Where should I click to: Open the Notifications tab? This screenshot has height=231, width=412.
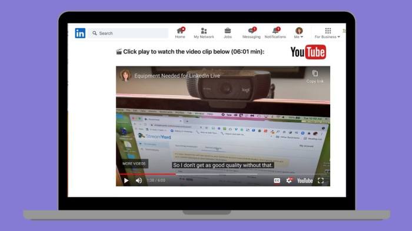tap(275, 33)
